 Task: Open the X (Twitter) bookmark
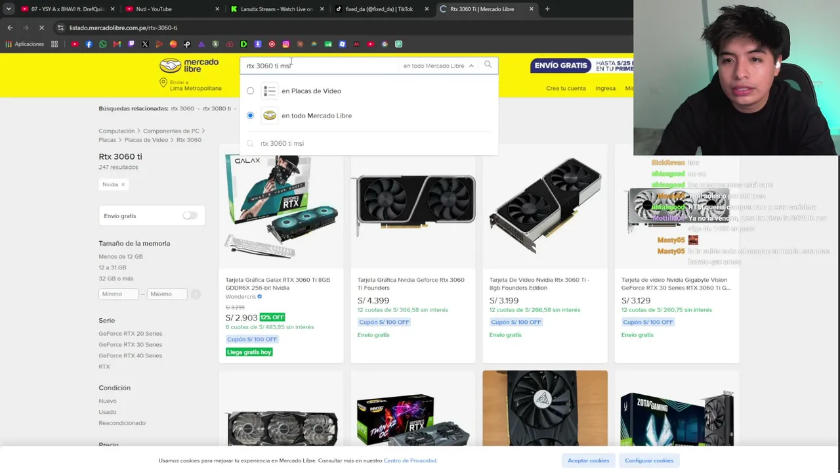pos(145,44)
